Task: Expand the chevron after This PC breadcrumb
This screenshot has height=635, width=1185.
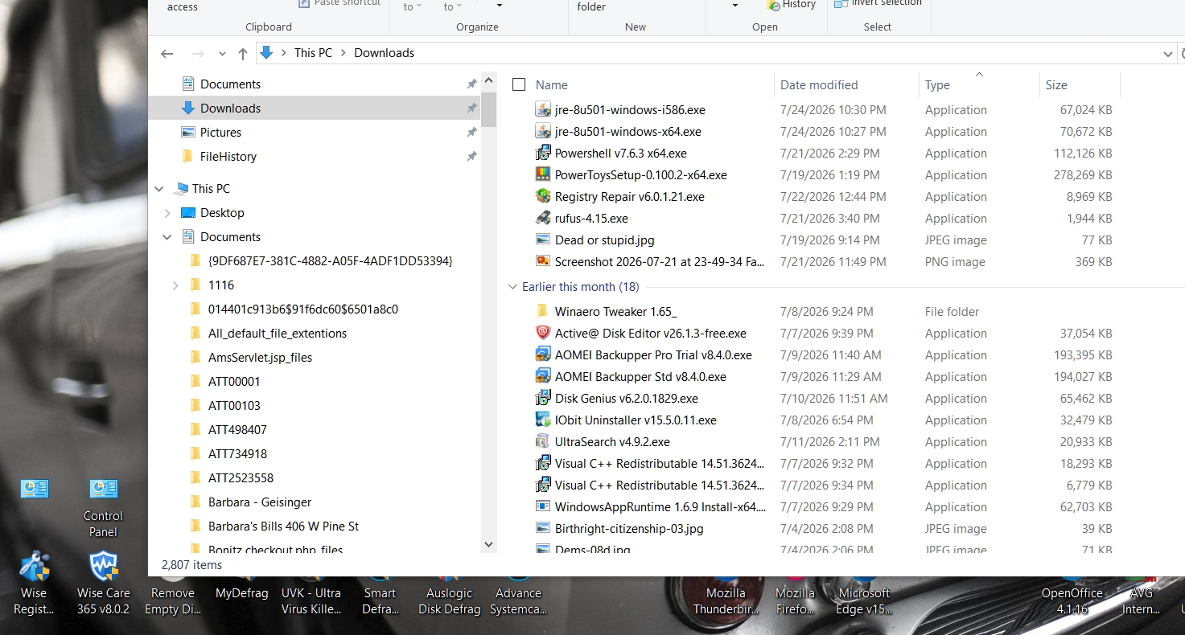Action: click(343, 53)
